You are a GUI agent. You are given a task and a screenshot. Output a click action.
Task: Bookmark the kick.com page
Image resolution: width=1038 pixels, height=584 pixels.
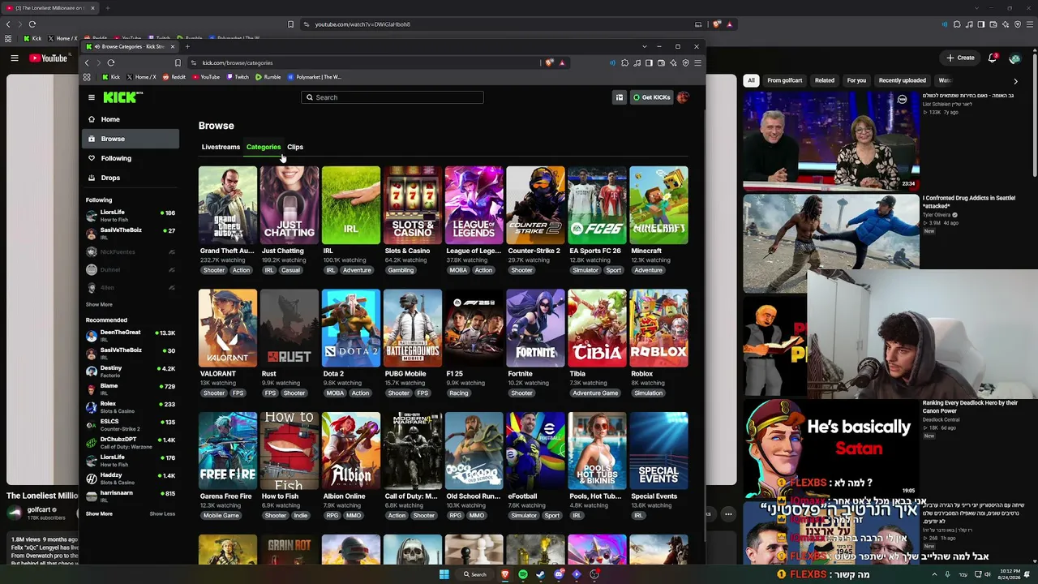[x=178, y=62]
